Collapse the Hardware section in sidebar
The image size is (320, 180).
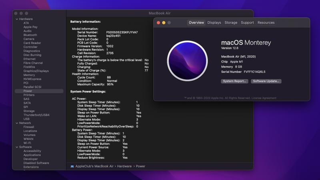click(17, 19)
